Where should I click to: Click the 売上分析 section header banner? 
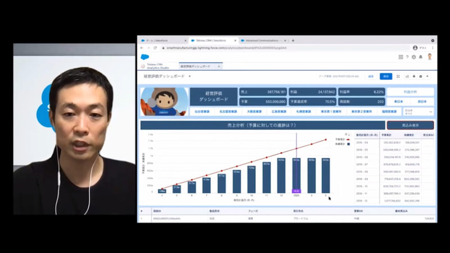263,125
